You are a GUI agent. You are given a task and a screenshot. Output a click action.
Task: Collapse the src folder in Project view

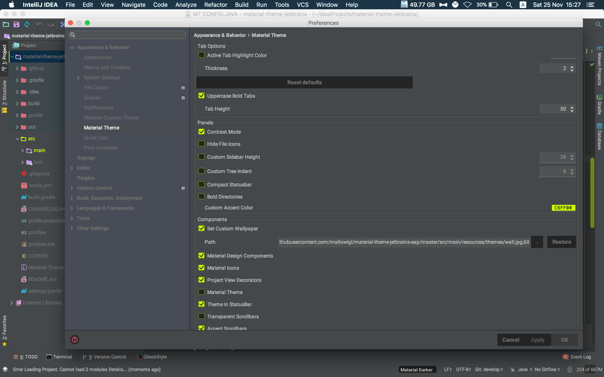[18, 138]
